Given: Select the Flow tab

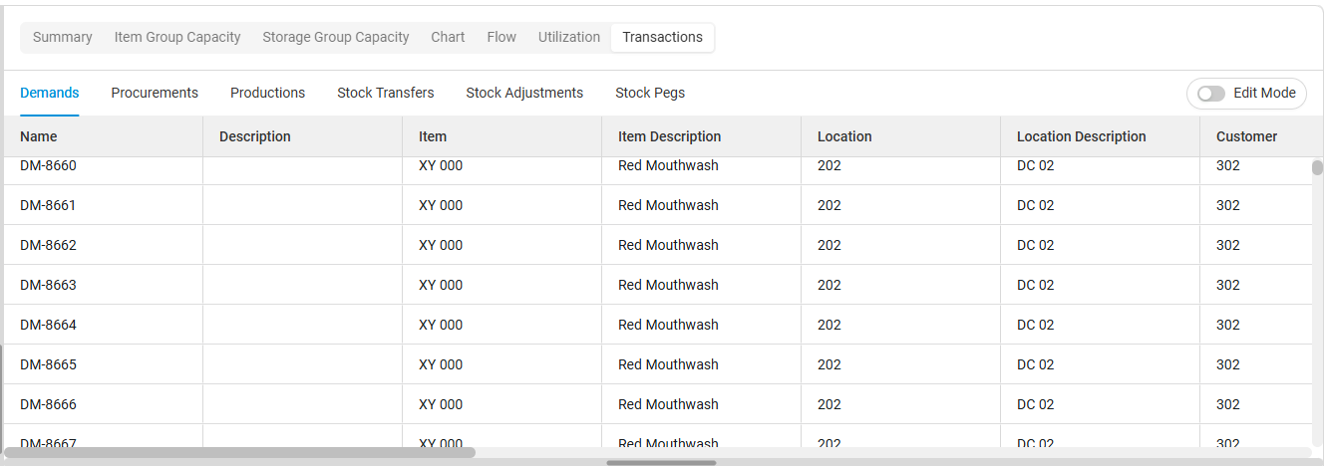Looking at the screenshot, I should [501, 38].
